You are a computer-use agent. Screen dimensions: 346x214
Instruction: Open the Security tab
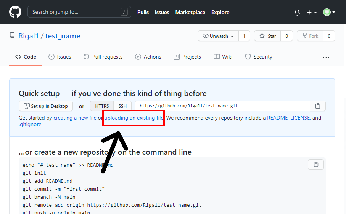click(x=259, y=57)
